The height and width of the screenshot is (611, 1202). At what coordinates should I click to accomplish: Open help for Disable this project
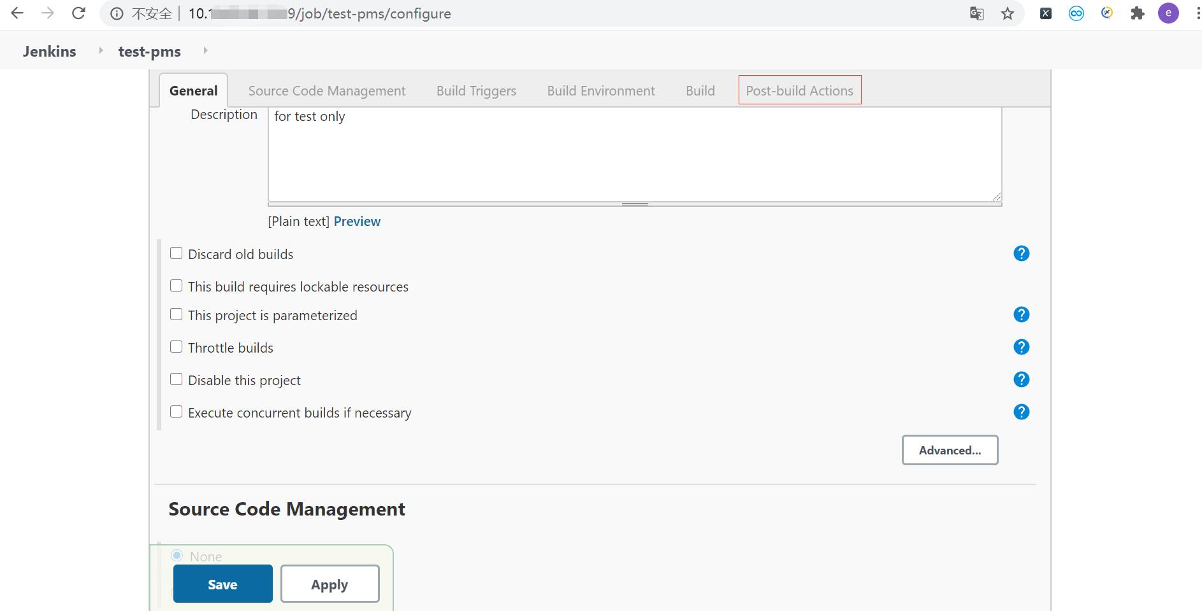coord(1022,379)
